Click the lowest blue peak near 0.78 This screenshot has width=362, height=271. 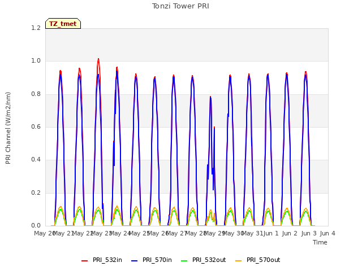click(x=210, y=98)
